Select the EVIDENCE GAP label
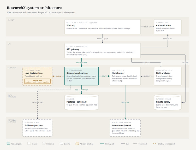This screenshot has height=150, width=196. [x=37, y=102]
